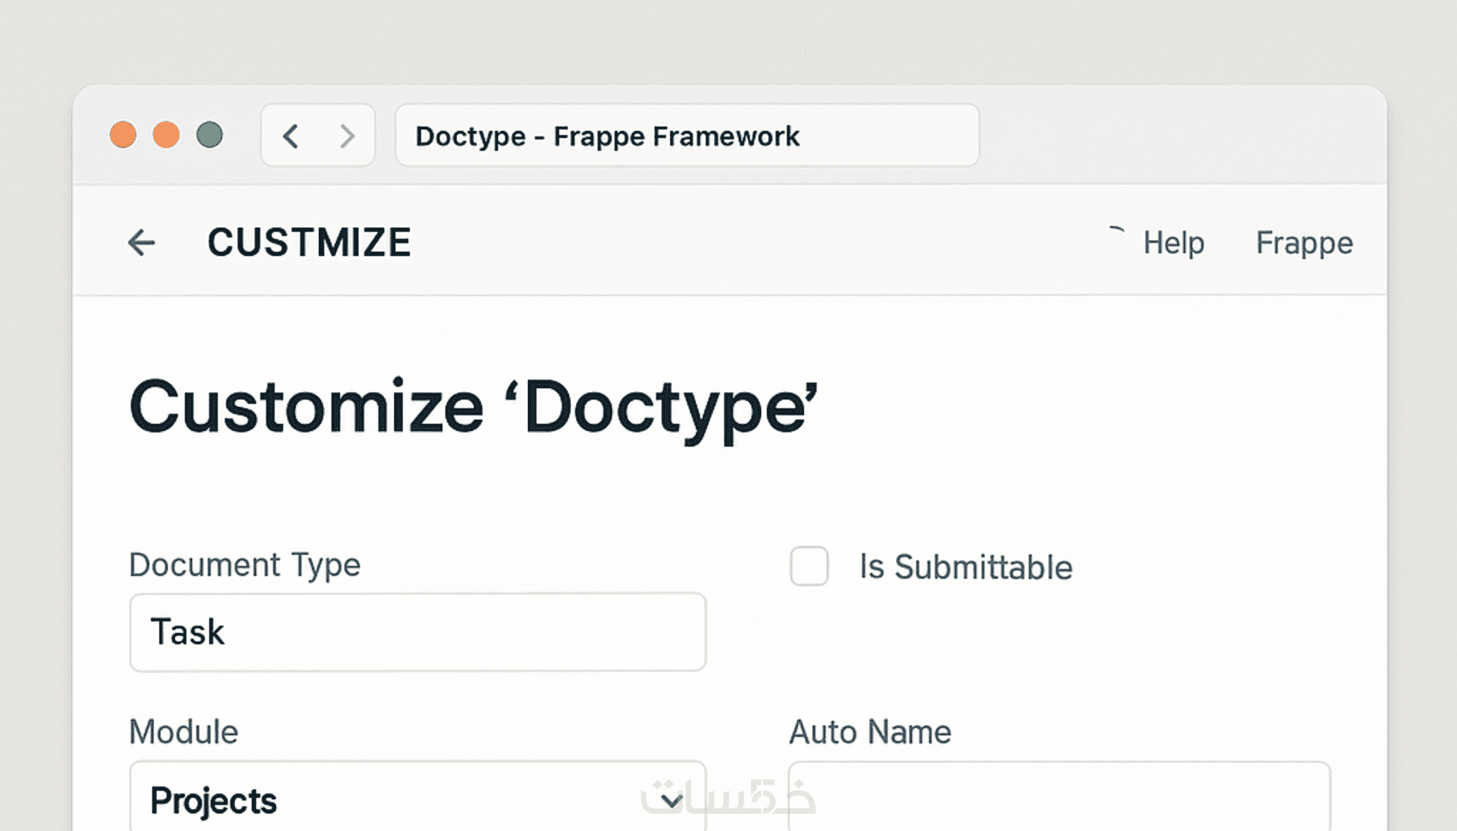Minimize the window using the middle traffic light
This screenshot has height=831, width=1457.
(166, 135)
